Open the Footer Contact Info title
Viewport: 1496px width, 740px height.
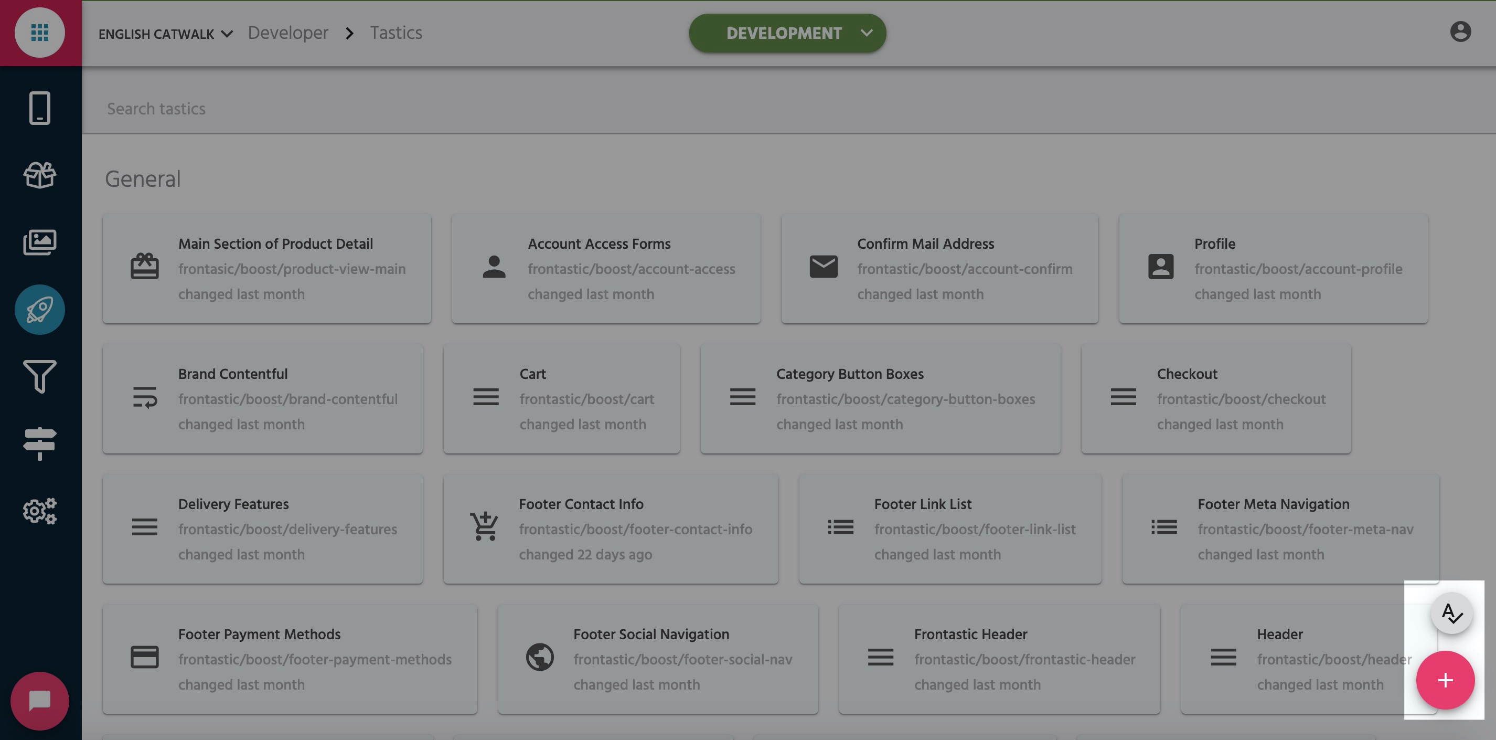pos(581,504)
